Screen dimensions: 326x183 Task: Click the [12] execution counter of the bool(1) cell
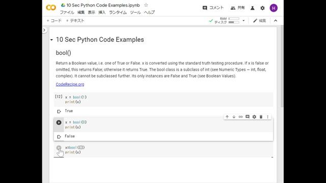[x=59, y=97]
